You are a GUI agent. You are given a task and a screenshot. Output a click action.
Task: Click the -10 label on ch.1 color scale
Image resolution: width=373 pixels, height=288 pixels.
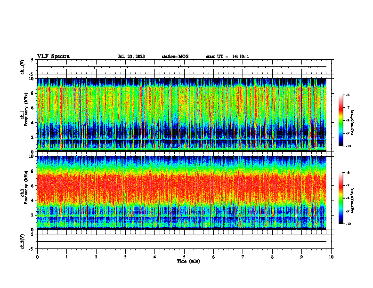(349, 146)
